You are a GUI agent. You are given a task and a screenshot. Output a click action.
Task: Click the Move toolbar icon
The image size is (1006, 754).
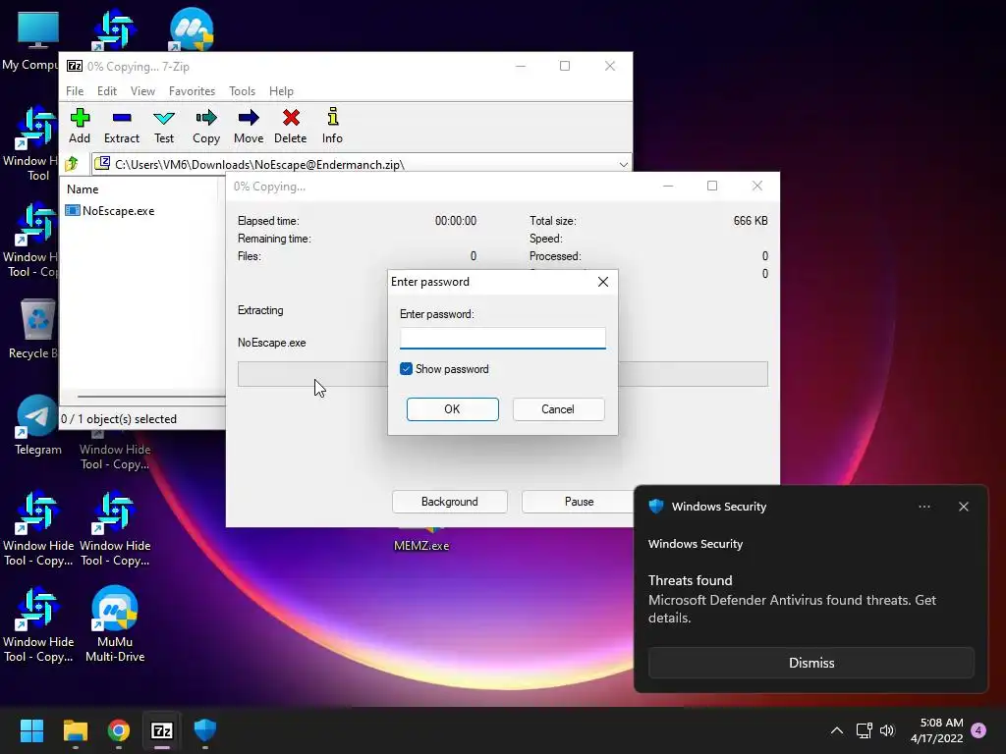[249, 126]
